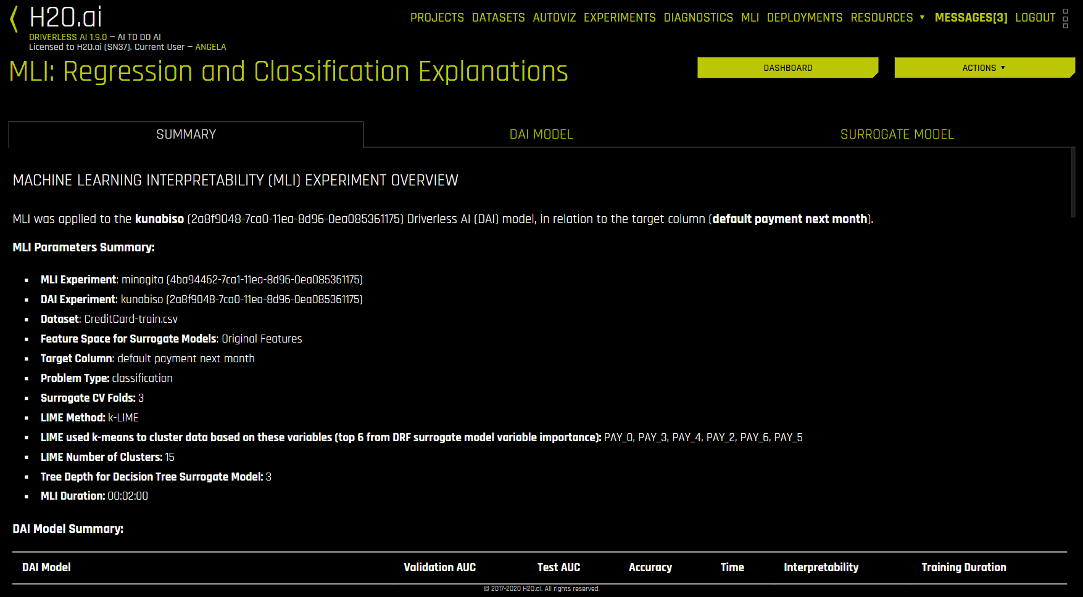Log out using Logout link

coord(1035,18)
